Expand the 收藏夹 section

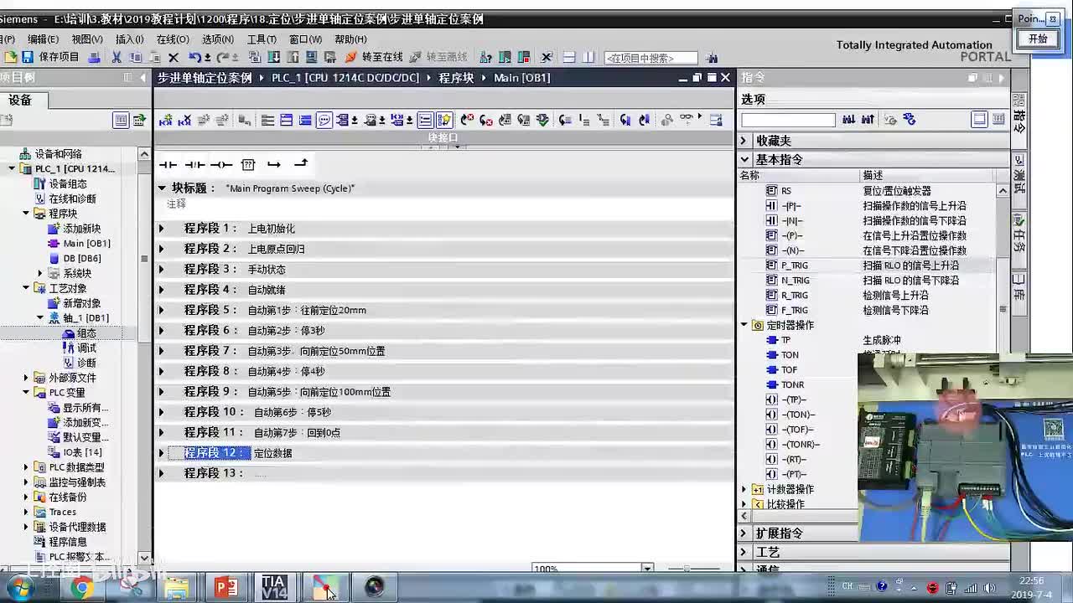[x=744, y=141]
